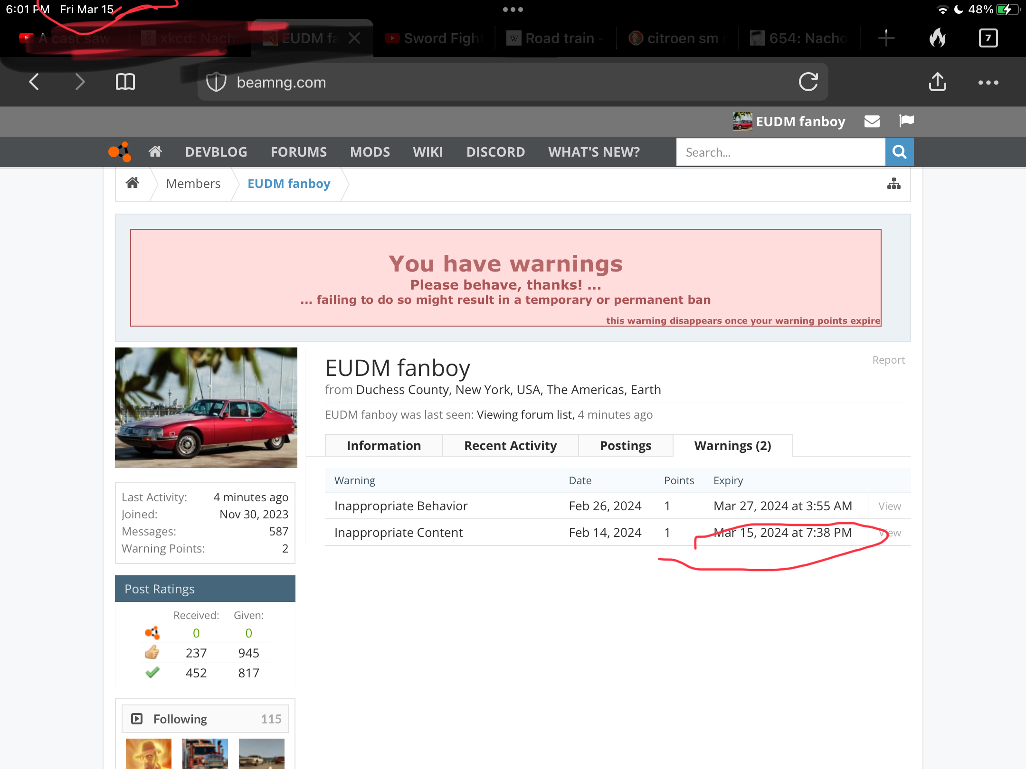Tap the browser forward arrow
Viewport: 1026px width, 769px height.
pos(80,82)
